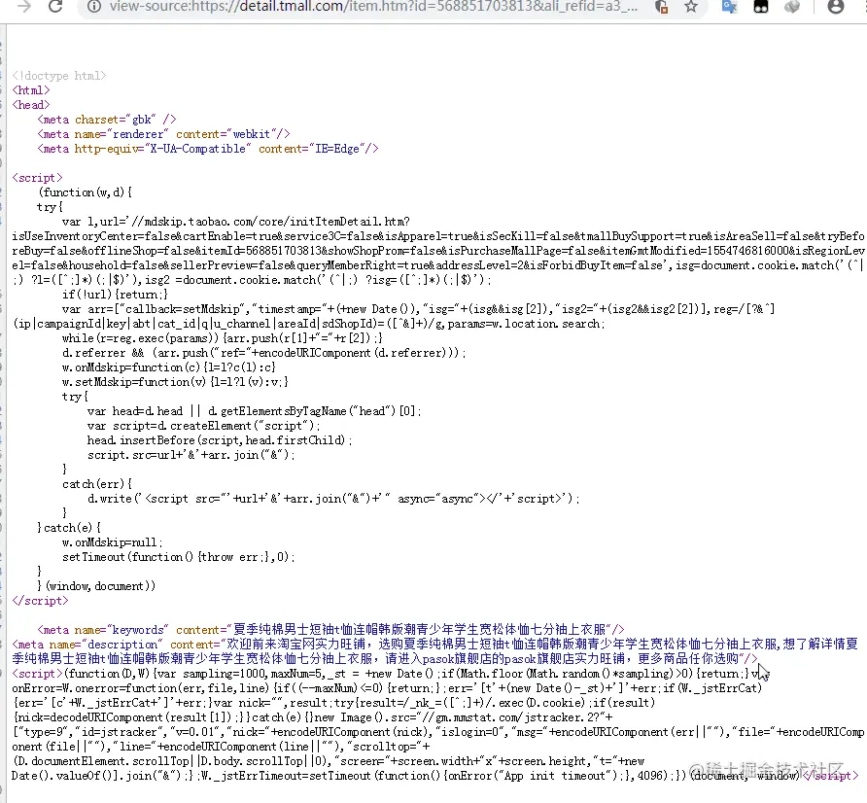Screen dimensions: 867x803
Task: Click the mdskip.taobao.com initItemDetail URL line
Action: (236, 222)
